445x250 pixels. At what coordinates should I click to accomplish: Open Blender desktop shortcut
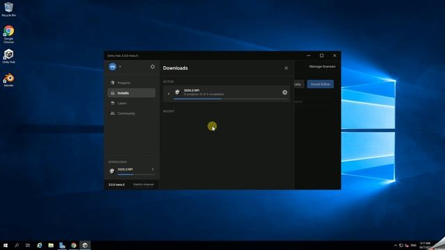coord(8,80)
